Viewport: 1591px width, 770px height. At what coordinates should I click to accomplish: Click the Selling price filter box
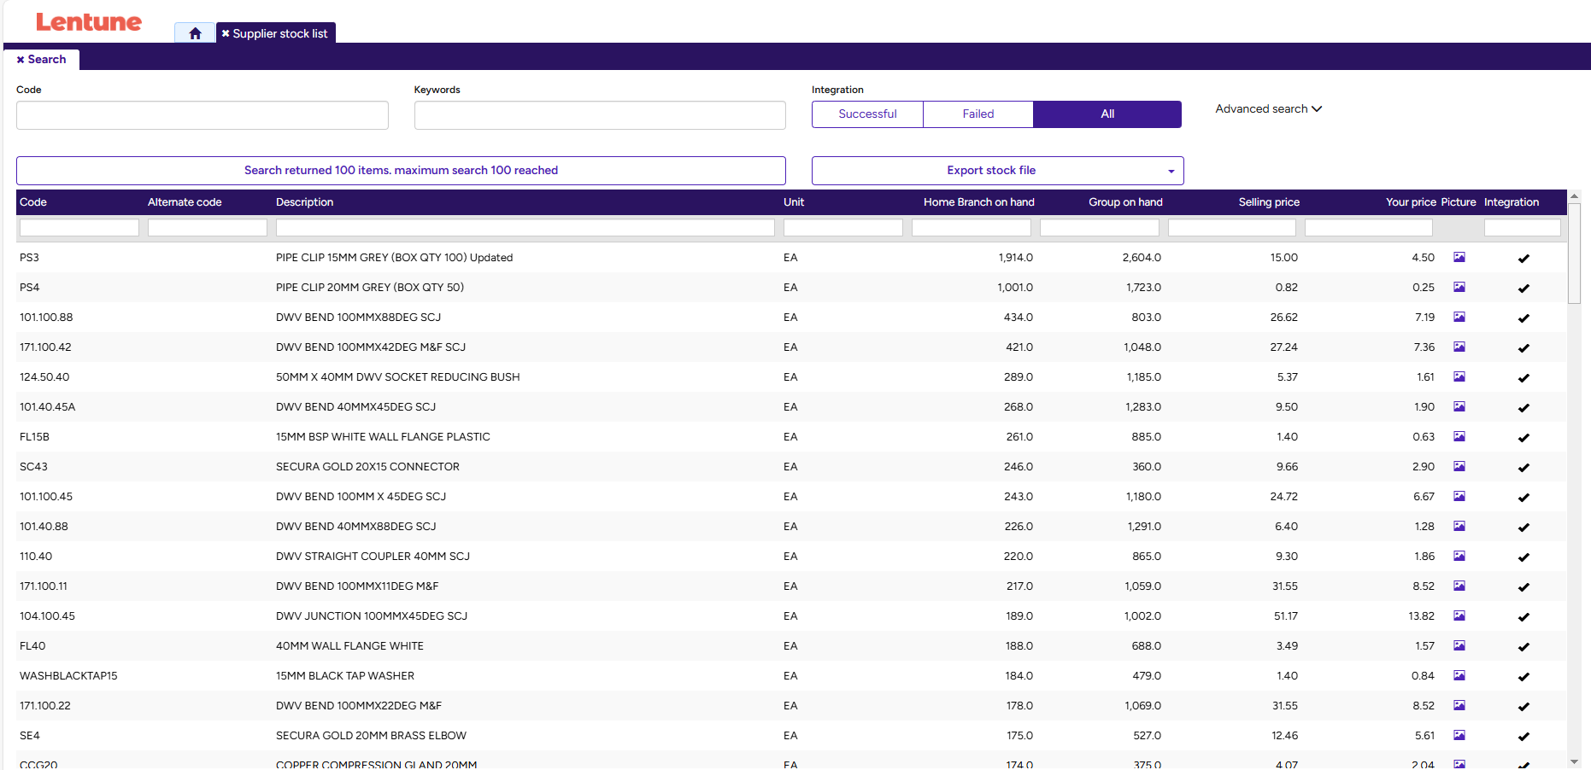point(1232,228)
